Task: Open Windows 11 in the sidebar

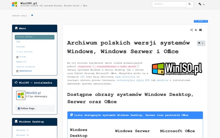Action: tap(22, 130)
